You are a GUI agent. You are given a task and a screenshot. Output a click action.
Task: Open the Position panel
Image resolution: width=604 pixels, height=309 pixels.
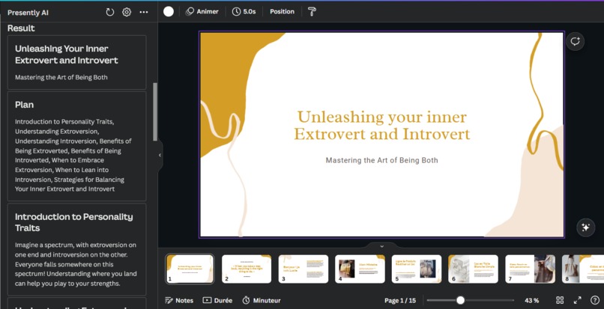click(282, 11)
